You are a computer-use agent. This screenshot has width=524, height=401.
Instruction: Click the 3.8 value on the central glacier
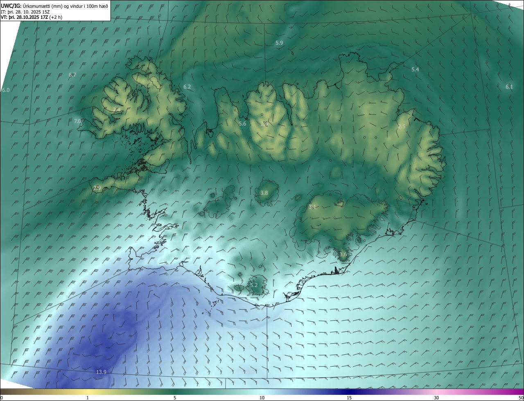tap(264, 193)
